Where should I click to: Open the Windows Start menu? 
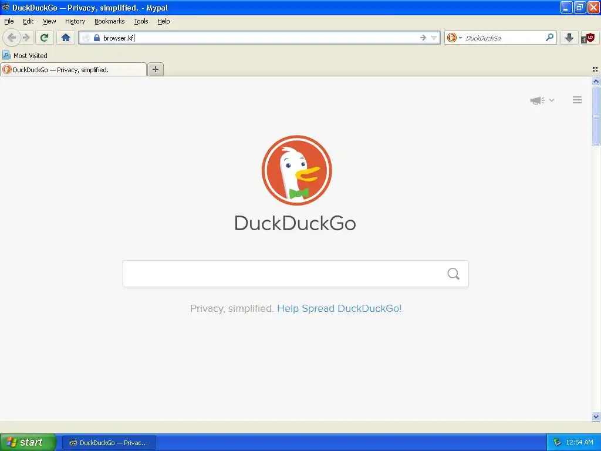pyautogui.click(x=28, y=442)
